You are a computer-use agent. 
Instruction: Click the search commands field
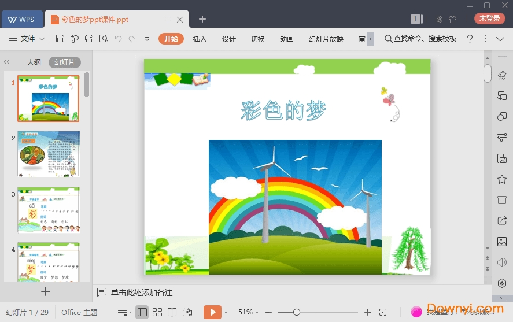click(x=420, y=39)
